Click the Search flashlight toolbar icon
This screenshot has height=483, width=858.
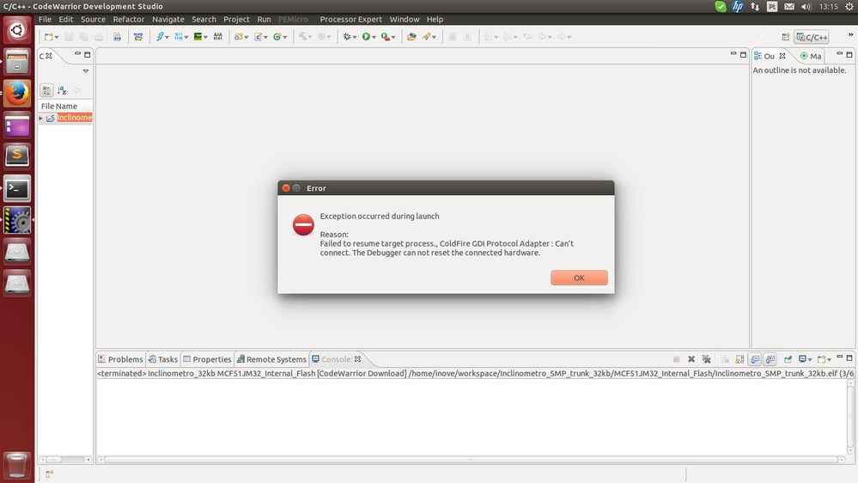(x=426, y=37)
